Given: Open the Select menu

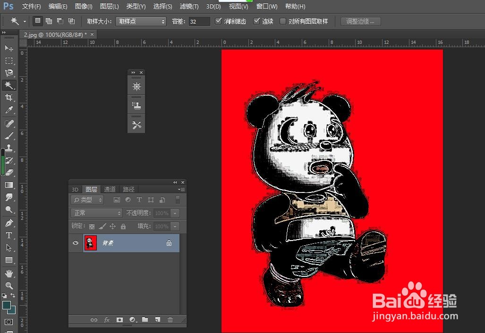Looking at the screenshot, I should point(163,6).
